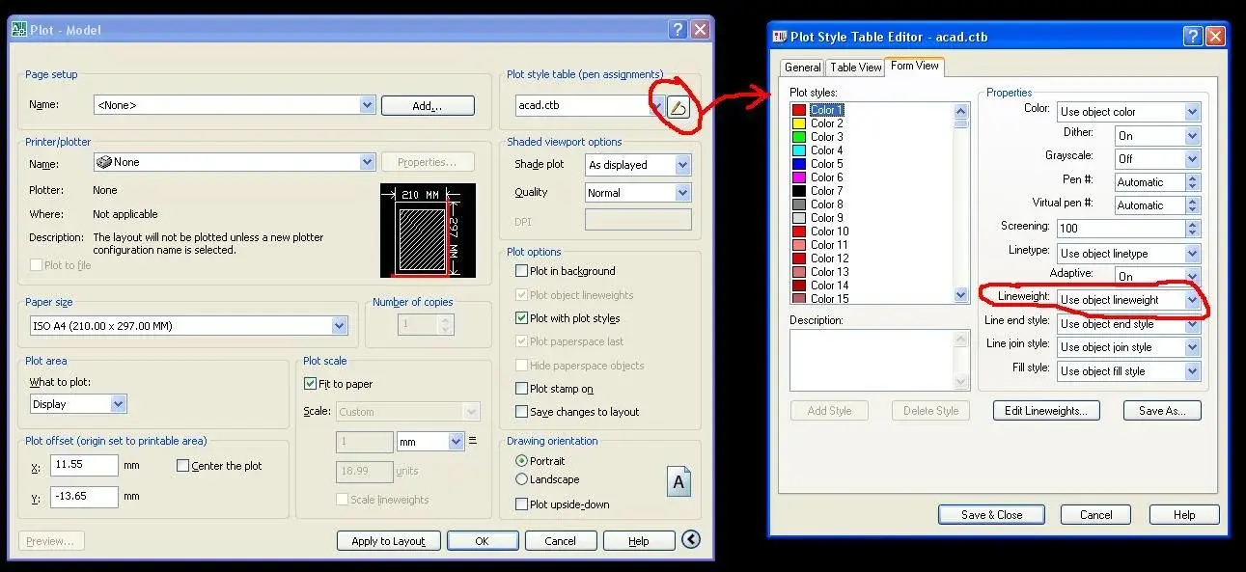The width and height of the screenshot is (1246, 572).
Task: Click the Plot Style Table Editor title bar app icon
Action: [780, 37]
